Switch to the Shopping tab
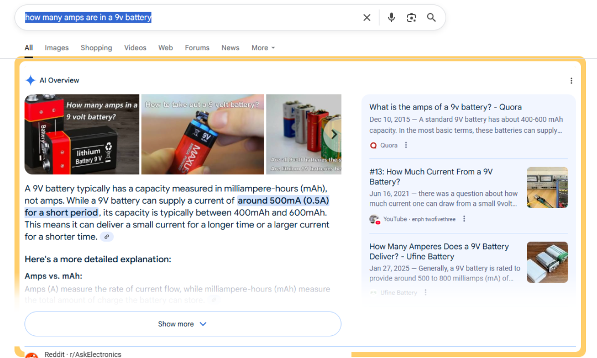Image resolution: width=597 pixels, height=358 pixels. tap(96, 48)
